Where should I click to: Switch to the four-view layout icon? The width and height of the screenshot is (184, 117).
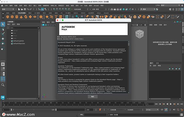(x=3, y=69)
